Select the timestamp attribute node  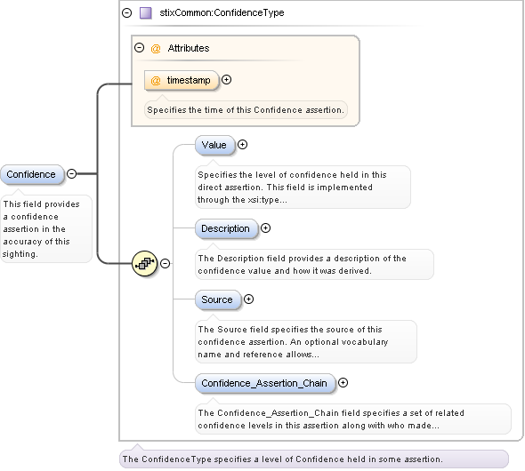pos(182,80)
